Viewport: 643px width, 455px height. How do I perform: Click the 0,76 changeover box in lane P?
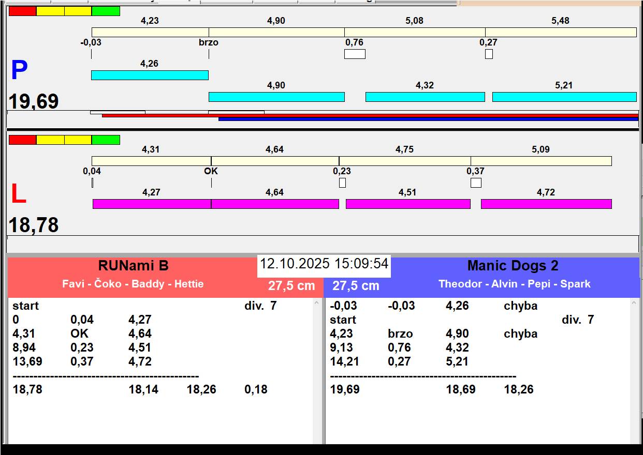[355, 54]
